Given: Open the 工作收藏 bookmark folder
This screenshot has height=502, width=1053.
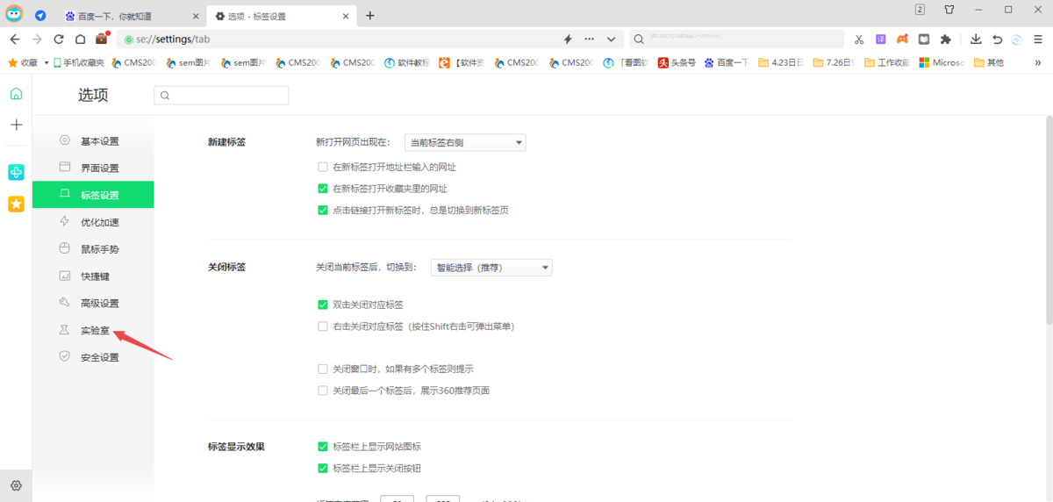Looking at the screenshot, I should [x=886, y=63].
